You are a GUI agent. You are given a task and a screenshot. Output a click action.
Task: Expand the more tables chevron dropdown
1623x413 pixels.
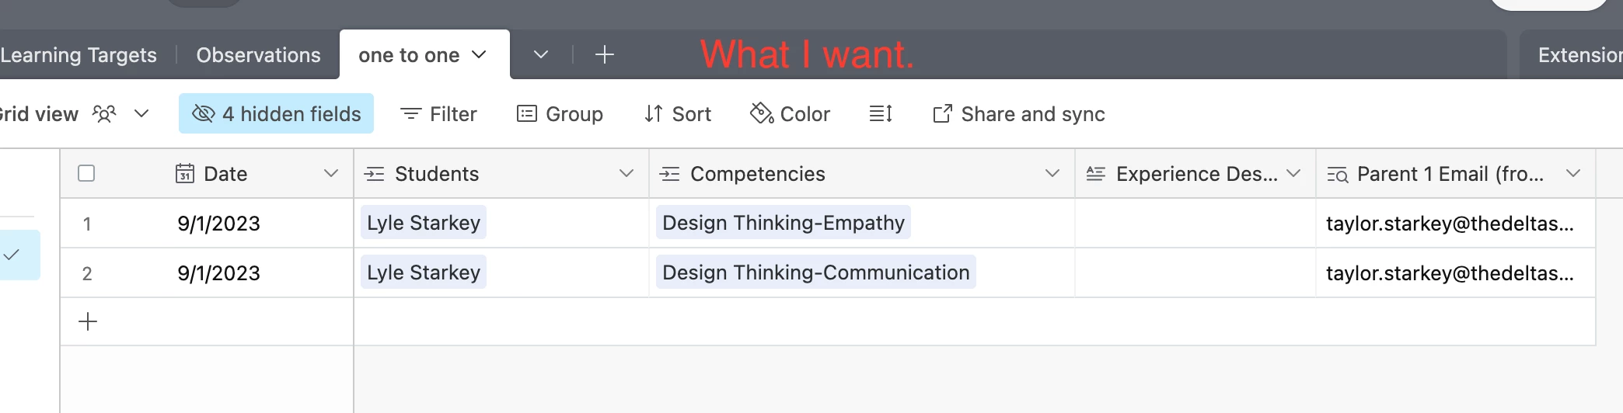point(541,54)
